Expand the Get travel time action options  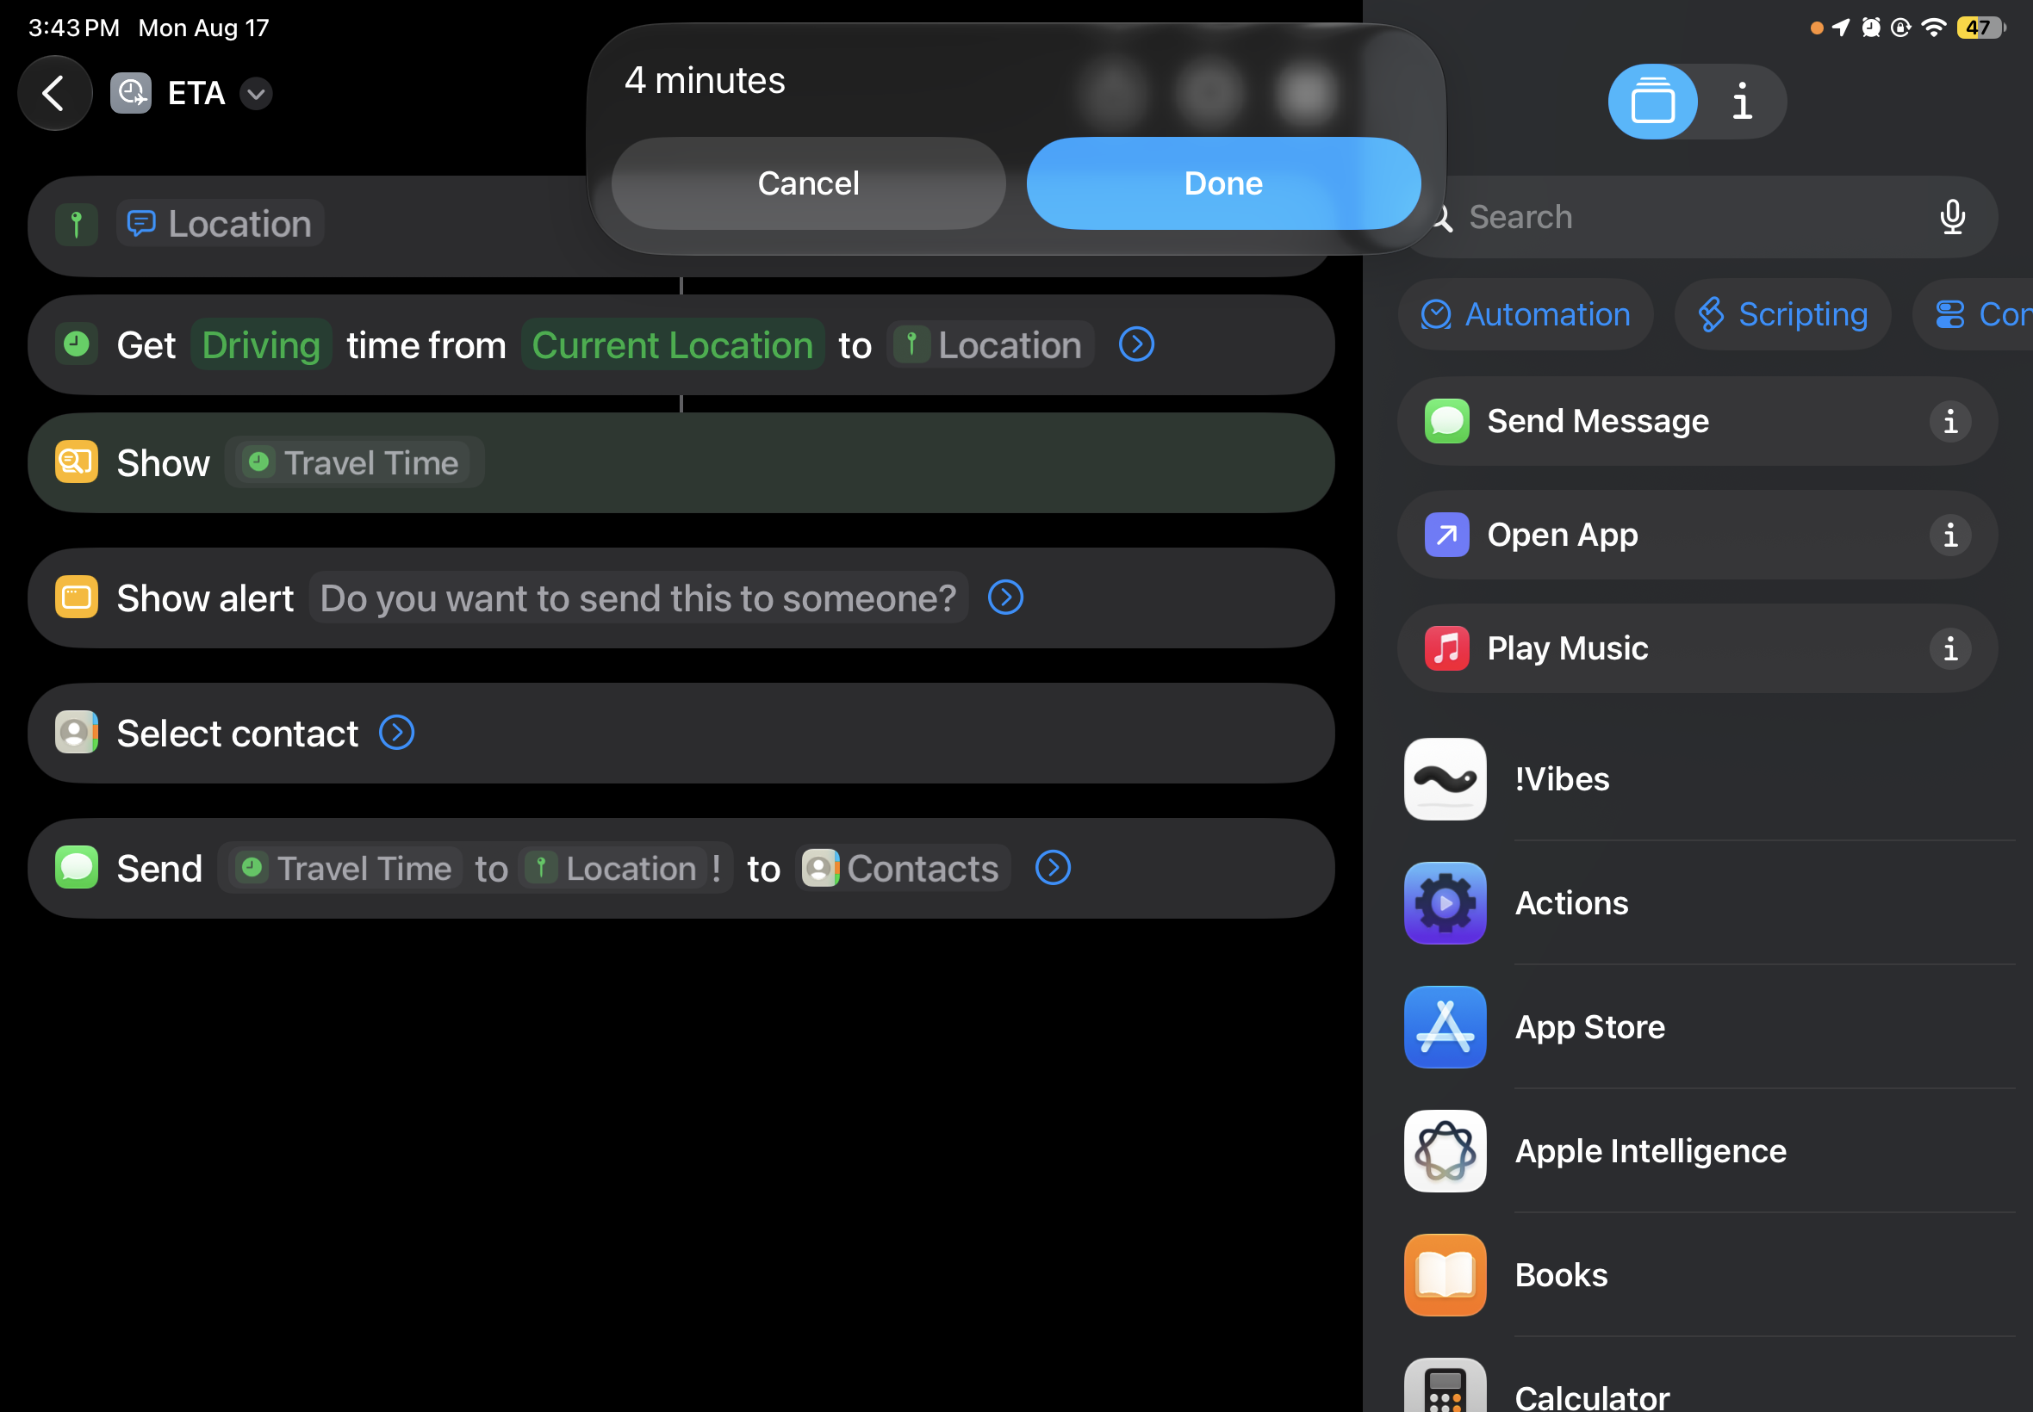click(x=1136, y=344)
